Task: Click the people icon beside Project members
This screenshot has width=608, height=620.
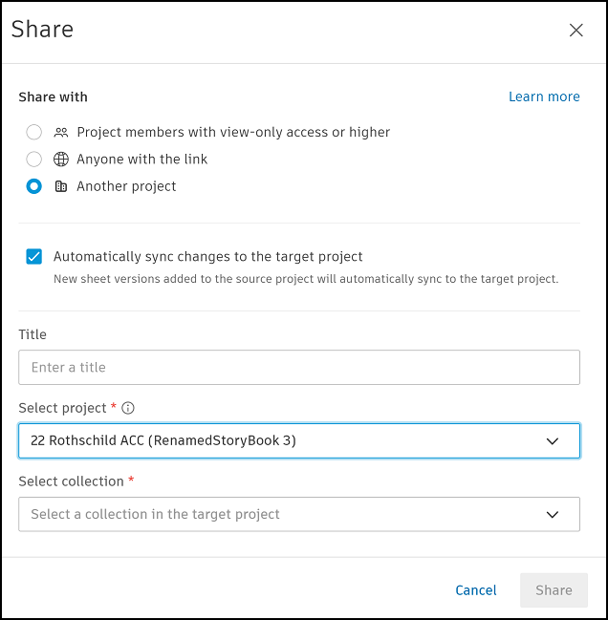Action: (61, 133)
